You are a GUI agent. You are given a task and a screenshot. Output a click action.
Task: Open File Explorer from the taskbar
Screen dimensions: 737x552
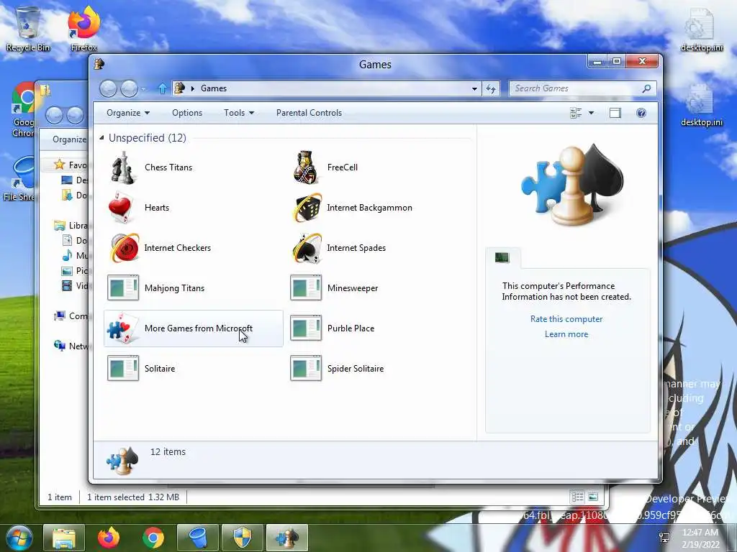64,538
